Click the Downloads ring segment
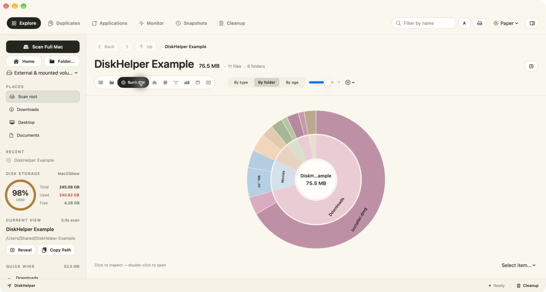Screen dimensions: 546x292 point(336,207)
